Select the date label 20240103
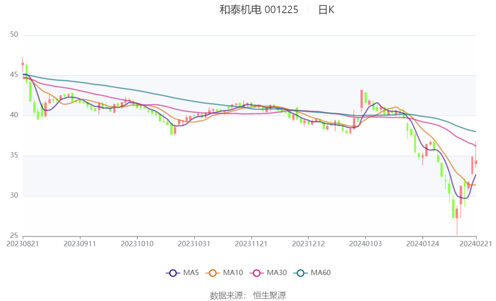 pyautogui.click(x=365, y=244)
